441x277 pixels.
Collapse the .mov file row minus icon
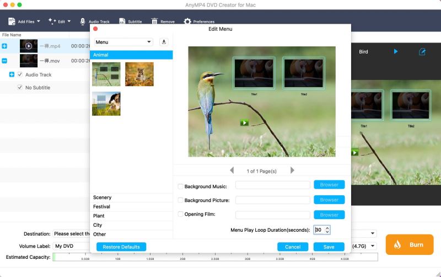(x=4, y=61)
